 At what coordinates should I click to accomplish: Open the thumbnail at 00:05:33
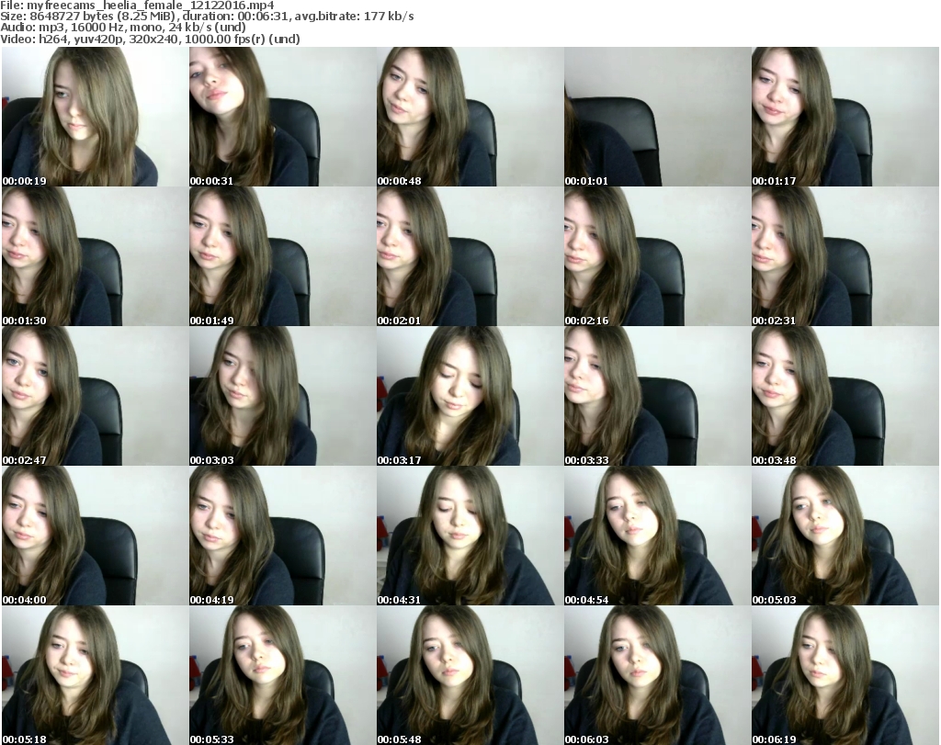tap(283, 675)
